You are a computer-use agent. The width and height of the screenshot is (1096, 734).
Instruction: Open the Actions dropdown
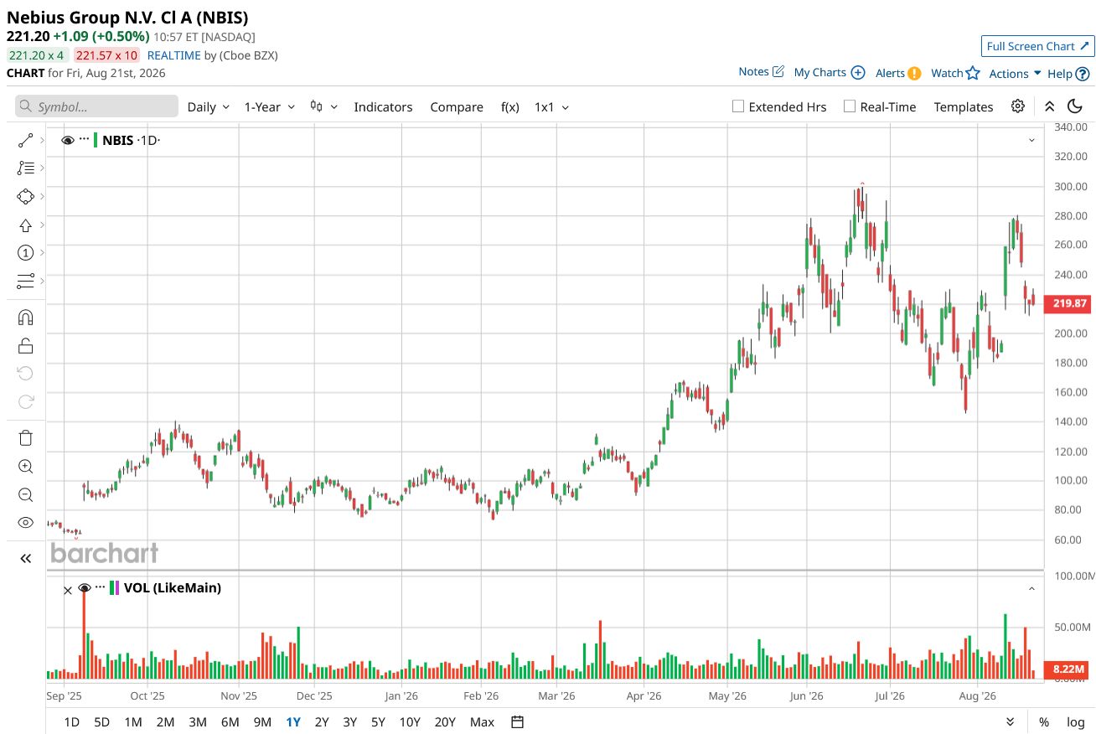click(x=1015, y=73)
